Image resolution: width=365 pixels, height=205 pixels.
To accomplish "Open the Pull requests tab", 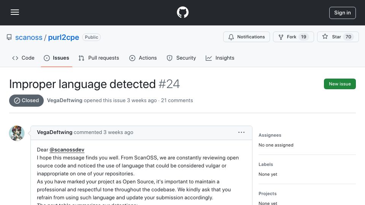I will point(99,58).
